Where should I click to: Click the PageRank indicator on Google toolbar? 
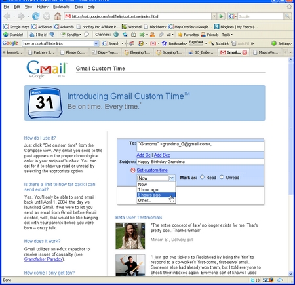[x=196, y=43]
